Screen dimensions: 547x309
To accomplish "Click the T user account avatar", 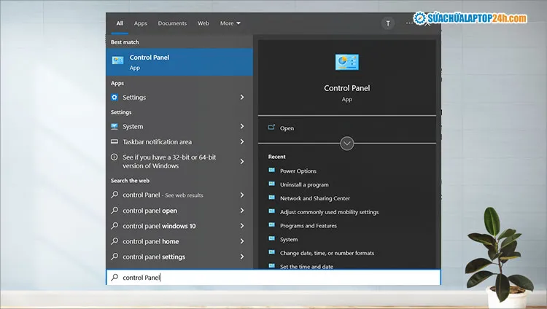I will point(387,23).
